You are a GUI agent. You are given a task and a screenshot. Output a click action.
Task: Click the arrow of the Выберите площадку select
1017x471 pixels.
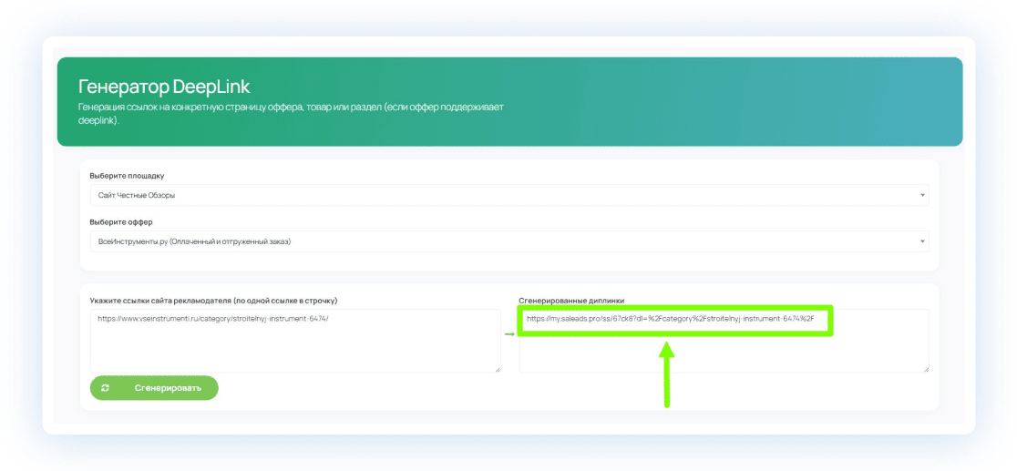pyautogui.click(x=921, y=195)
